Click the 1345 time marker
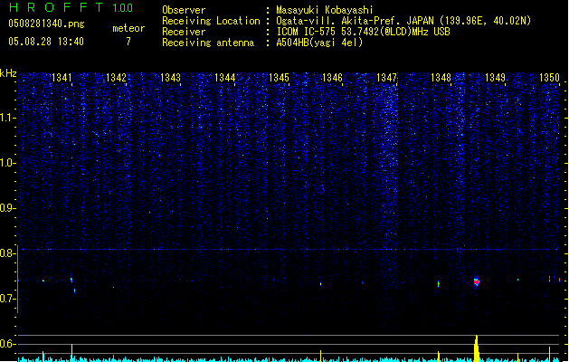569x362 pixels. pos(279,77)
